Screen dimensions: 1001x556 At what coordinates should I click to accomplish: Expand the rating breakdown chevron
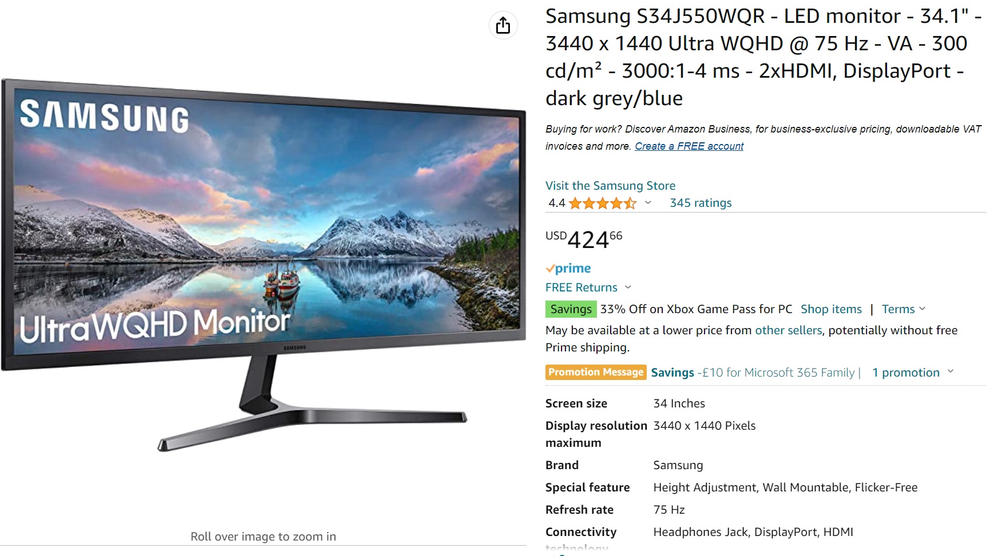pyautogui.click(x=648, y=202)
